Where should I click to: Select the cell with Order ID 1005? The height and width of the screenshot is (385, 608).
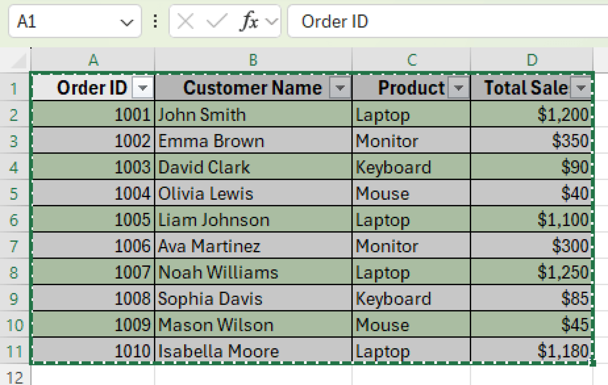[93, 220]
